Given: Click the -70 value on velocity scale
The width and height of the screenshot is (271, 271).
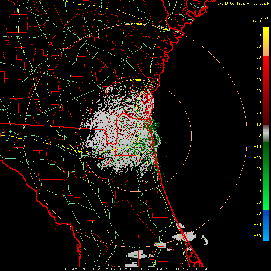Looking at the screenshot, I should click(x=257, y=213).
